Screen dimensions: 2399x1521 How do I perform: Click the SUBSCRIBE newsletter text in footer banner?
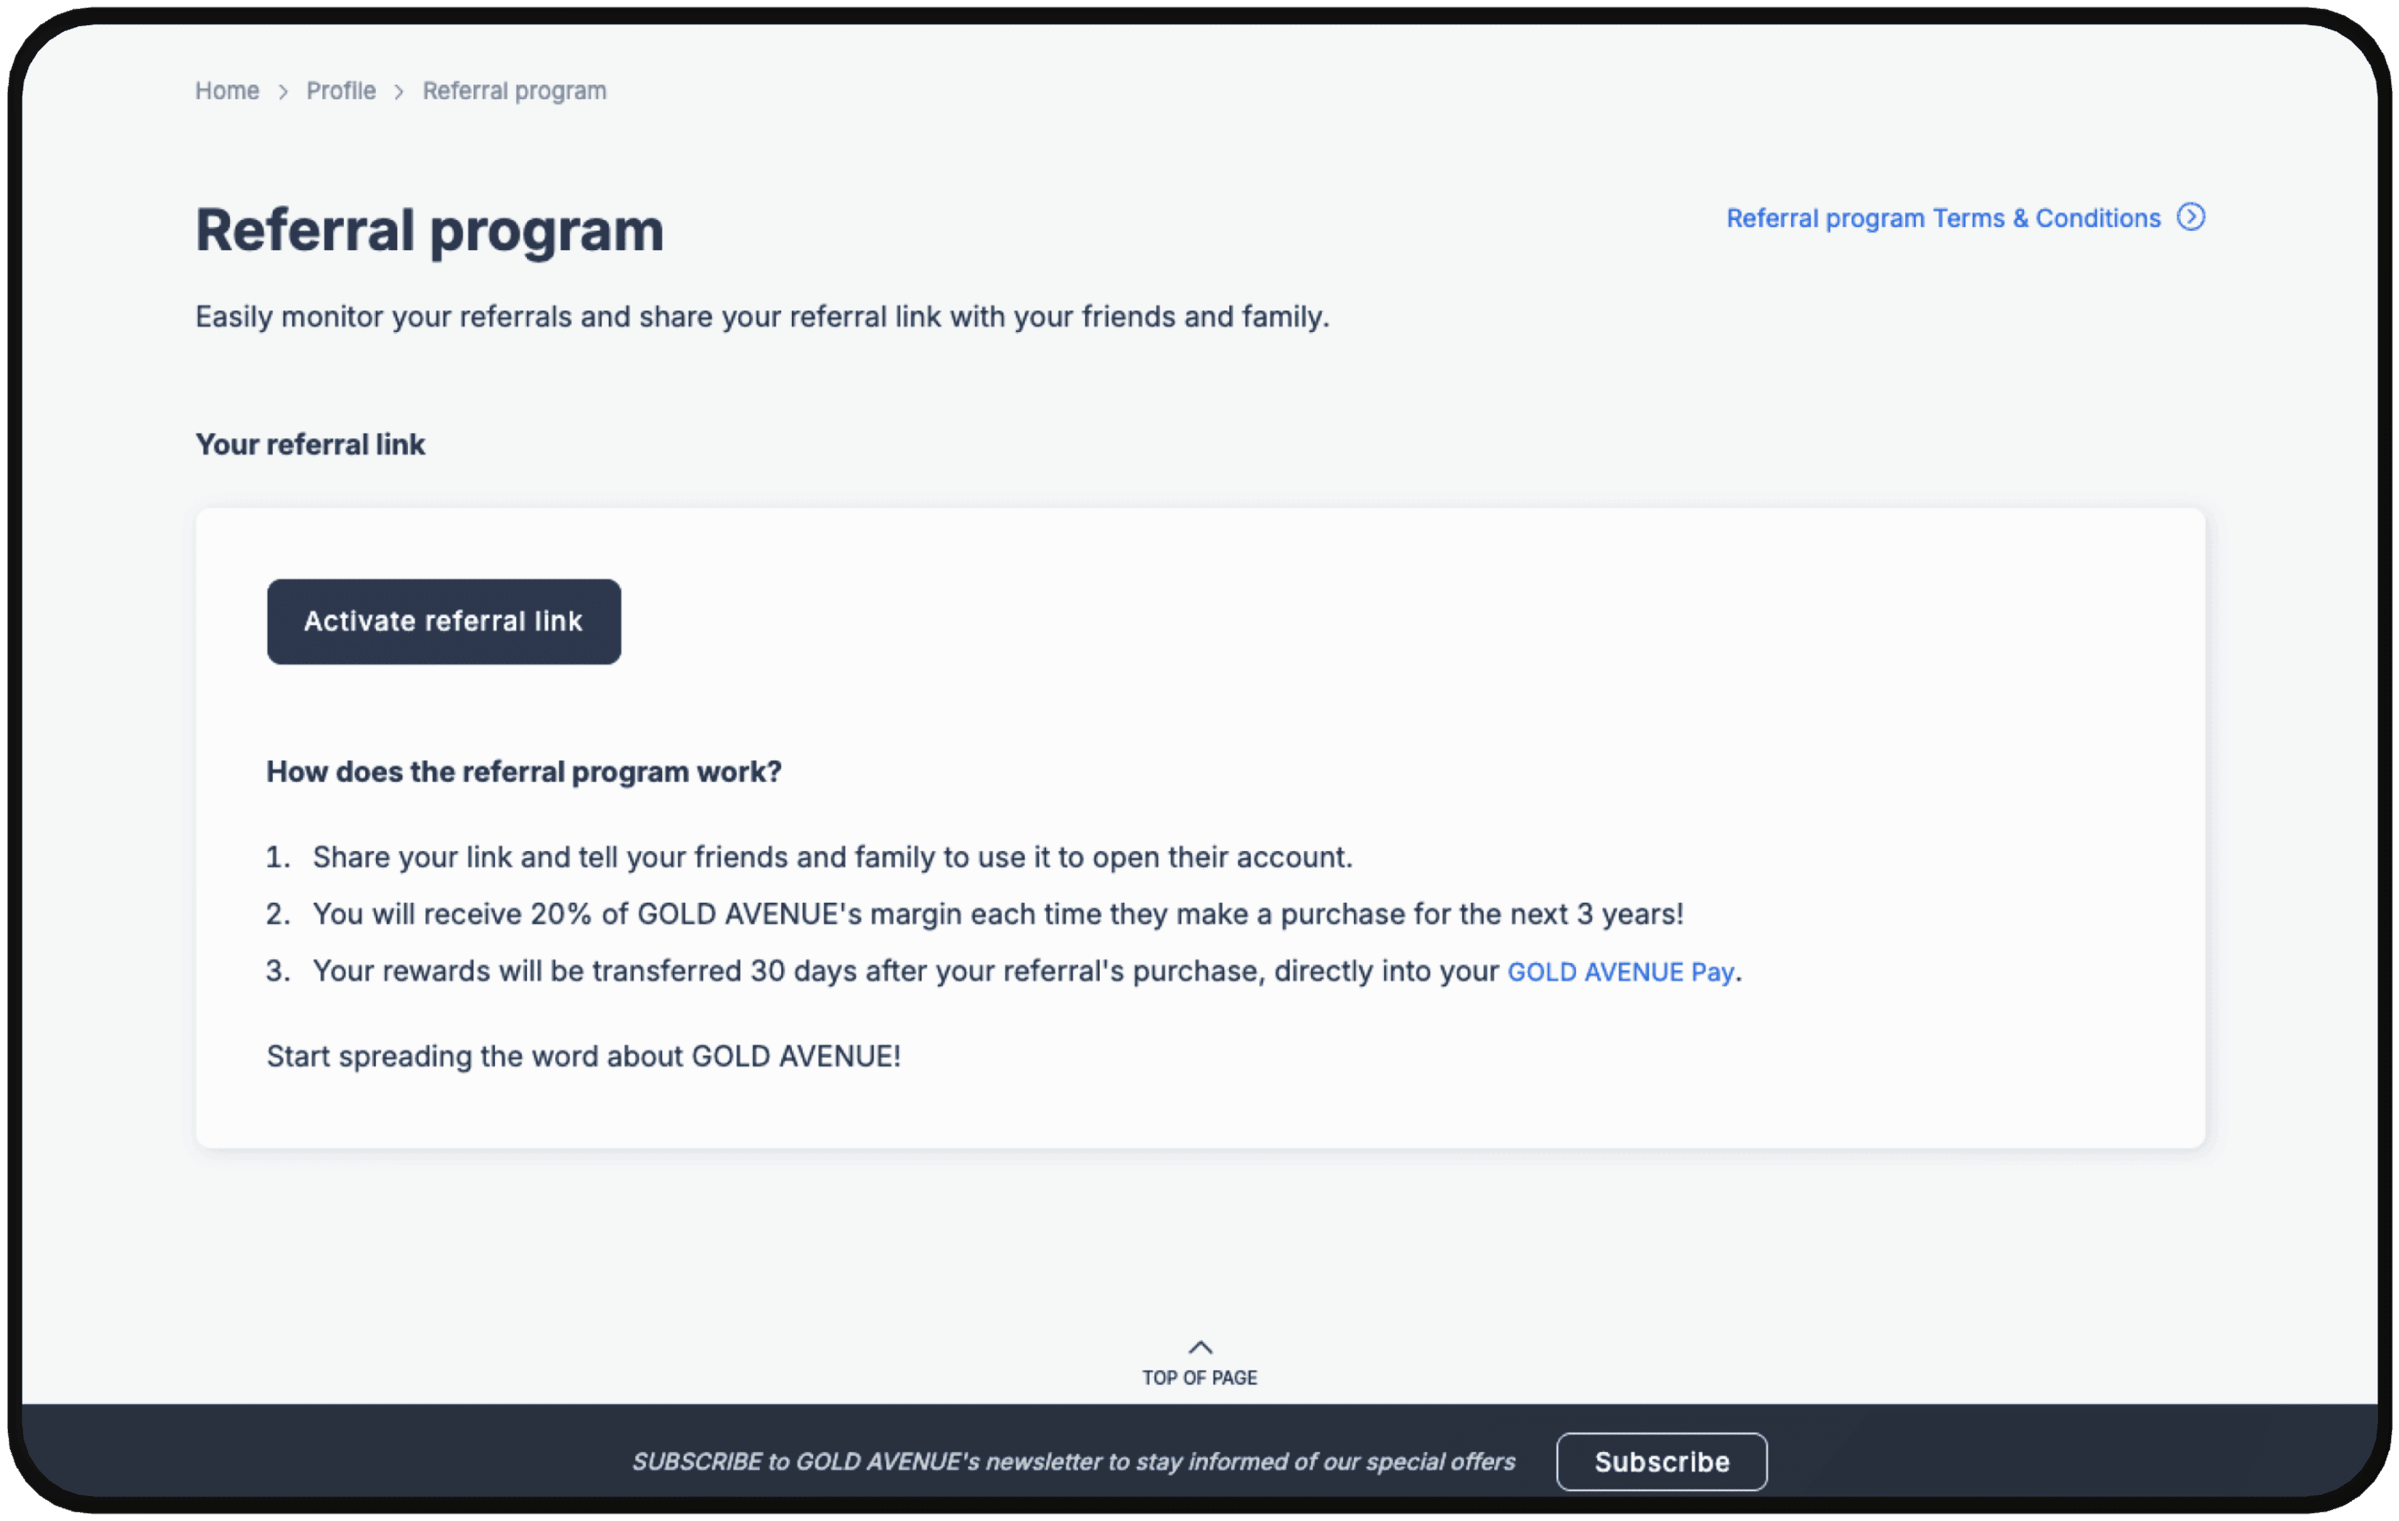pos(1073,1461)
